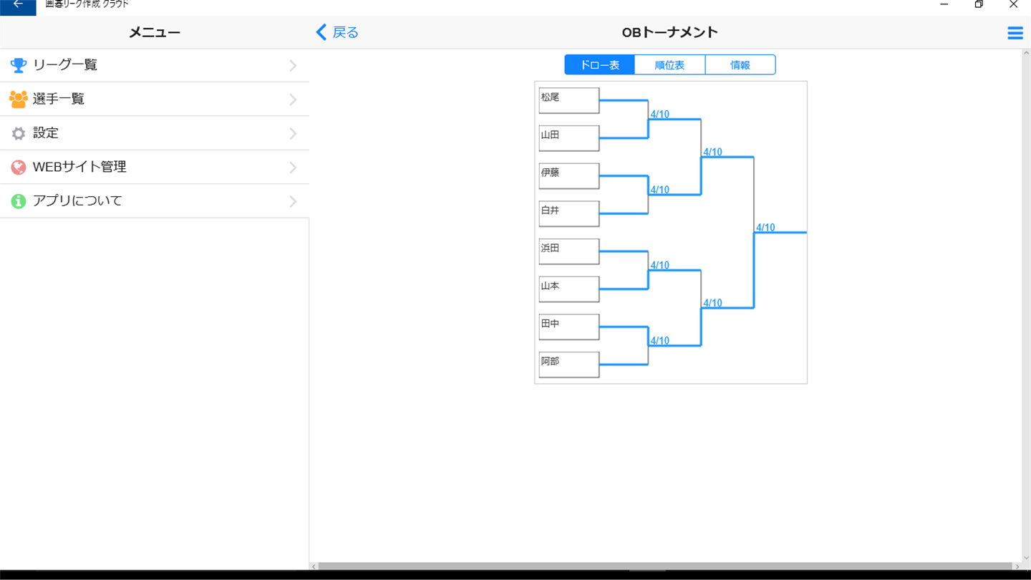Image resolution: width=1031 pixels, height=580 pixels.
Task: Click the 松尾 player box in the bracket
Action: point(569,101)
